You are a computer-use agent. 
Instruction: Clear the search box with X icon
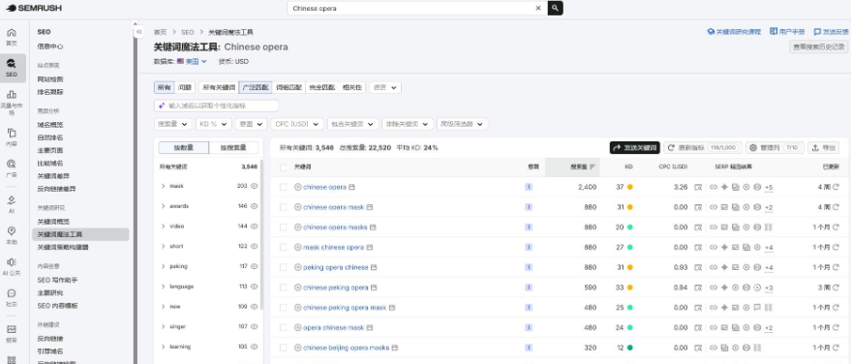point(538,8)
